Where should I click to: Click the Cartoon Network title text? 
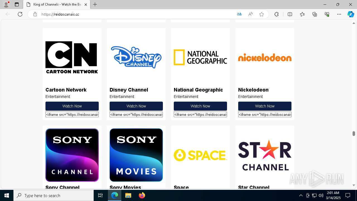66,90
